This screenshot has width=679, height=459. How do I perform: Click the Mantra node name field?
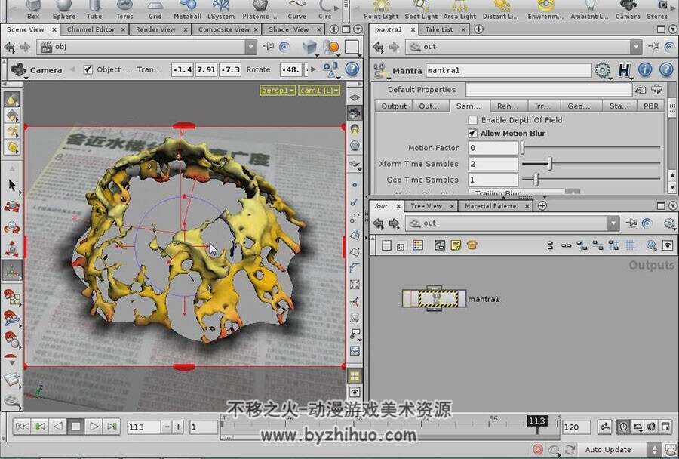click(x=508, y=70)
